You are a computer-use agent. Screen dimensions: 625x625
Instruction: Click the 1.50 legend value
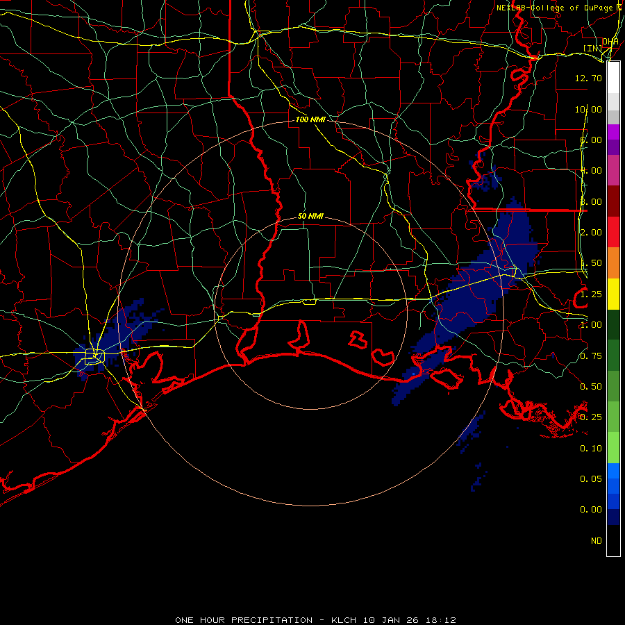coord(591,263)
